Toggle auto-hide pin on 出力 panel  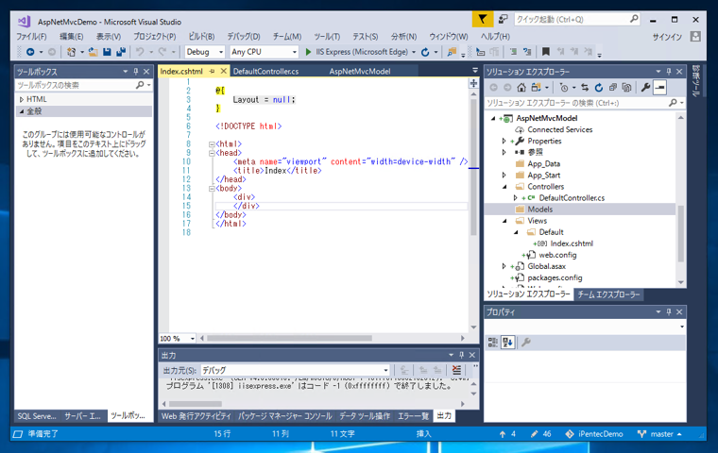tap(462, 355)
